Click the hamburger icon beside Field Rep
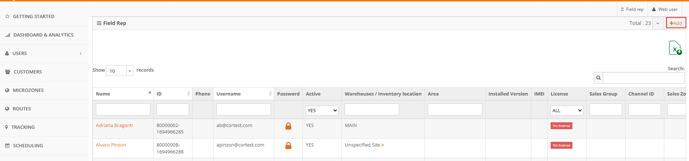This screenshot has height=161, width=689. pyautogui.click(x=99, y=23)
